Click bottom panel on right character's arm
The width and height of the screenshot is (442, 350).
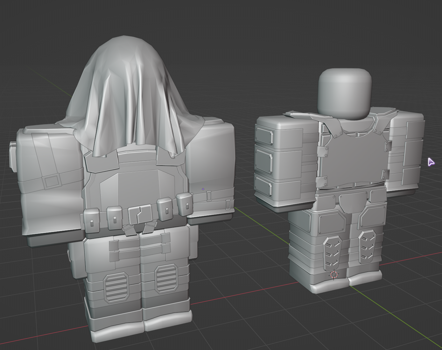click(263, 187)
